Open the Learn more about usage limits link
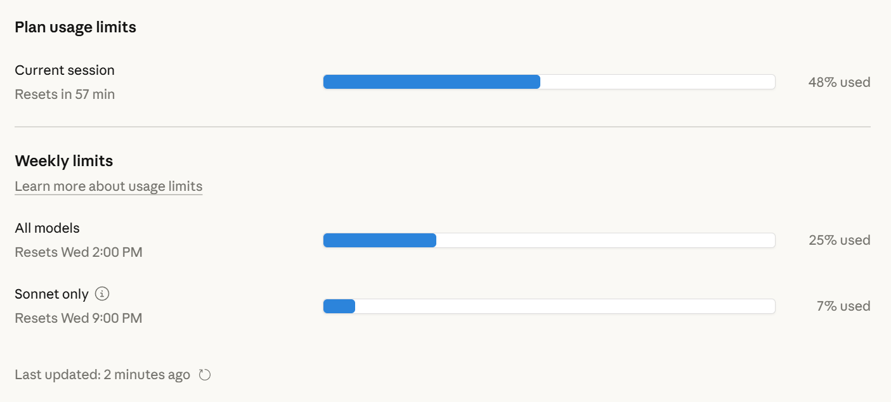This screenshot has height=402, width=891. coord(108,186)
